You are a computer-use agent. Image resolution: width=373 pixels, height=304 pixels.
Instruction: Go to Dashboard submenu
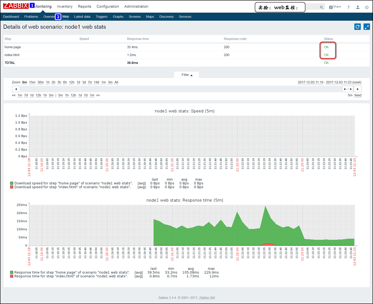11,17
